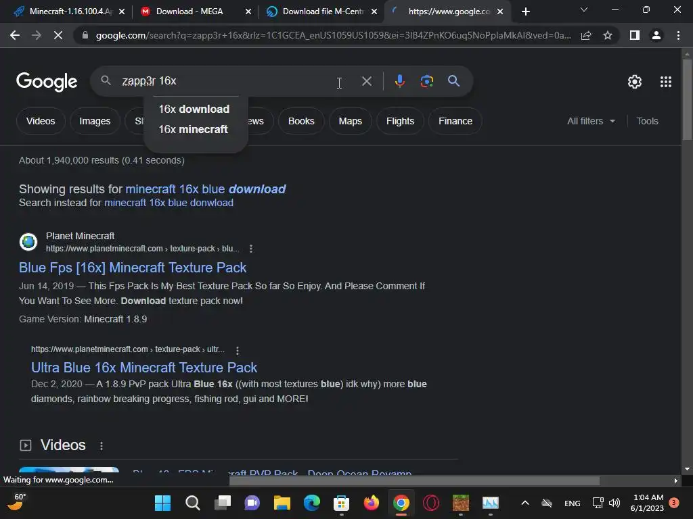Open Windows Start menu
This screenshot has width=693, height=519.
(x=162, y=503)
